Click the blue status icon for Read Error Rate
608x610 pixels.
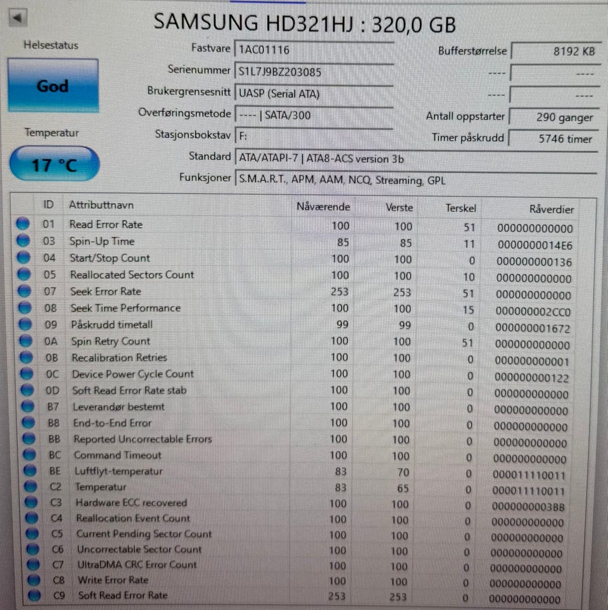tap(23, 224)
